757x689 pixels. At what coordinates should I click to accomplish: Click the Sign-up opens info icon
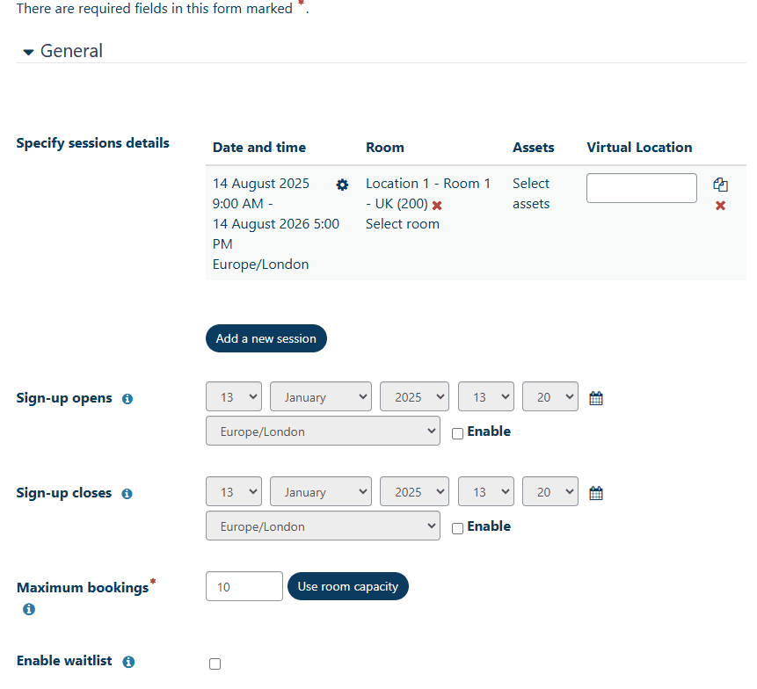point(127,398)
